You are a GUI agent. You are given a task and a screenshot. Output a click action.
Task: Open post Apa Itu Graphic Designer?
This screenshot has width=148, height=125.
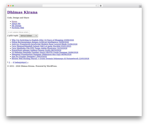pos(29,56)
